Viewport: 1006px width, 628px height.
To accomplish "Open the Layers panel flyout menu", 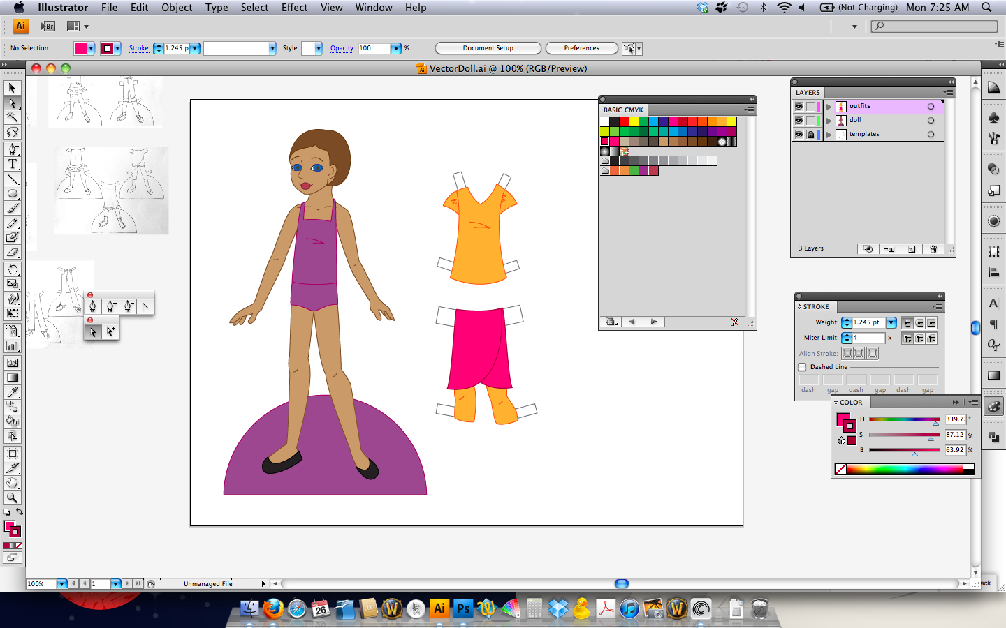I will coord(949,92).
